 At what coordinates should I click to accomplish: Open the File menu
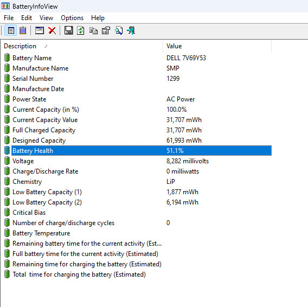point(9,18)
